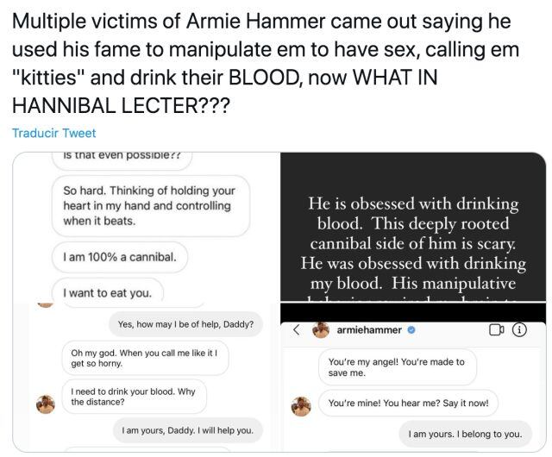Click "Yes, how may I be of help, Daddy?" bubble
Viewport: 552px width, 457px height.
pos(185,324)
